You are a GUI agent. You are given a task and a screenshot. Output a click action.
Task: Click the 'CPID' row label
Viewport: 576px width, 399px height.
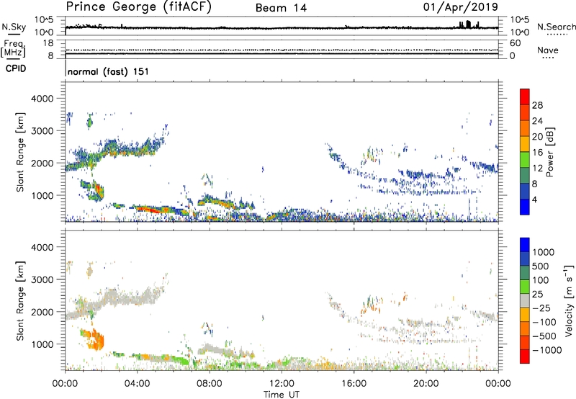coord(16,68)
